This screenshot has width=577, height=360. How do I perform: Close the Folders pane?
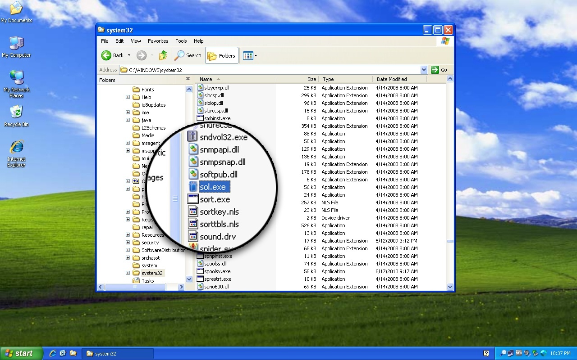click(x=188, y=79)
